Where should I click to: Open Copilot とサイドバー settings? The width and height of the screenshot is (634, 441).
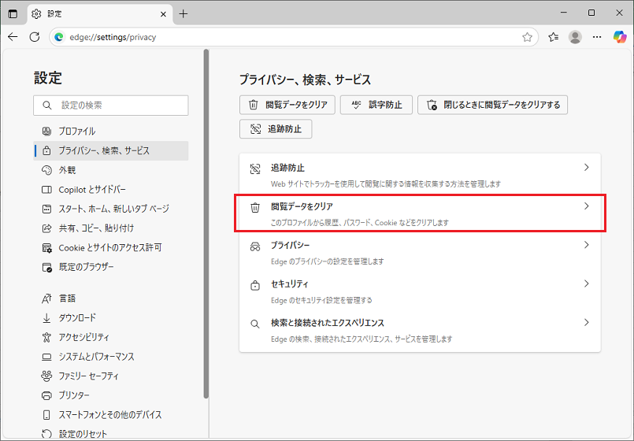pos(111,190)
